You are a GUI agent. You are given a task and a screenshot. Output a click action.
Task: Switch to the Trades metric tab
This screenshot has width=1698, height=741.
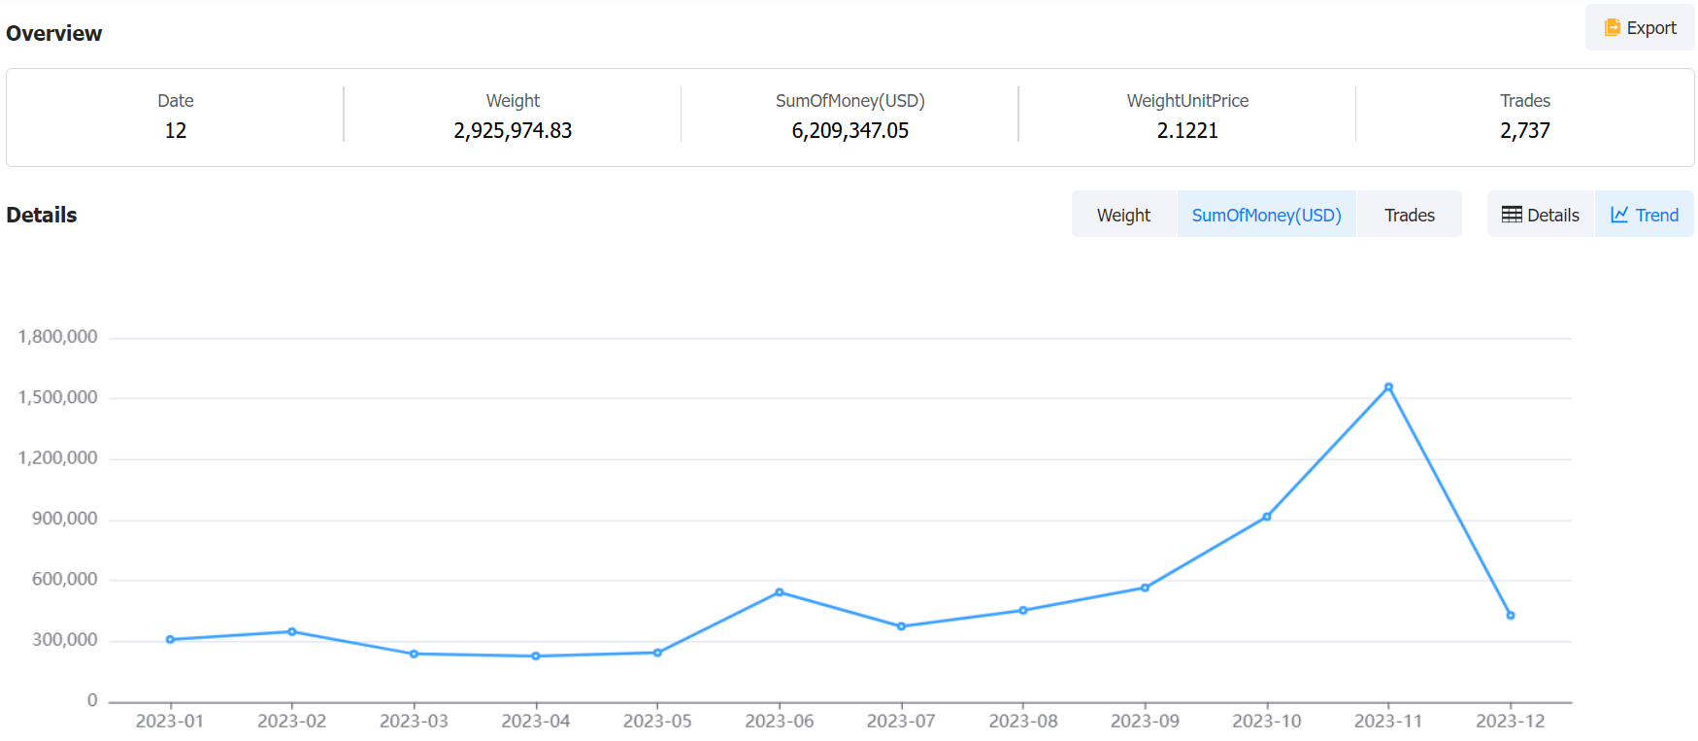coord(1409,215)
